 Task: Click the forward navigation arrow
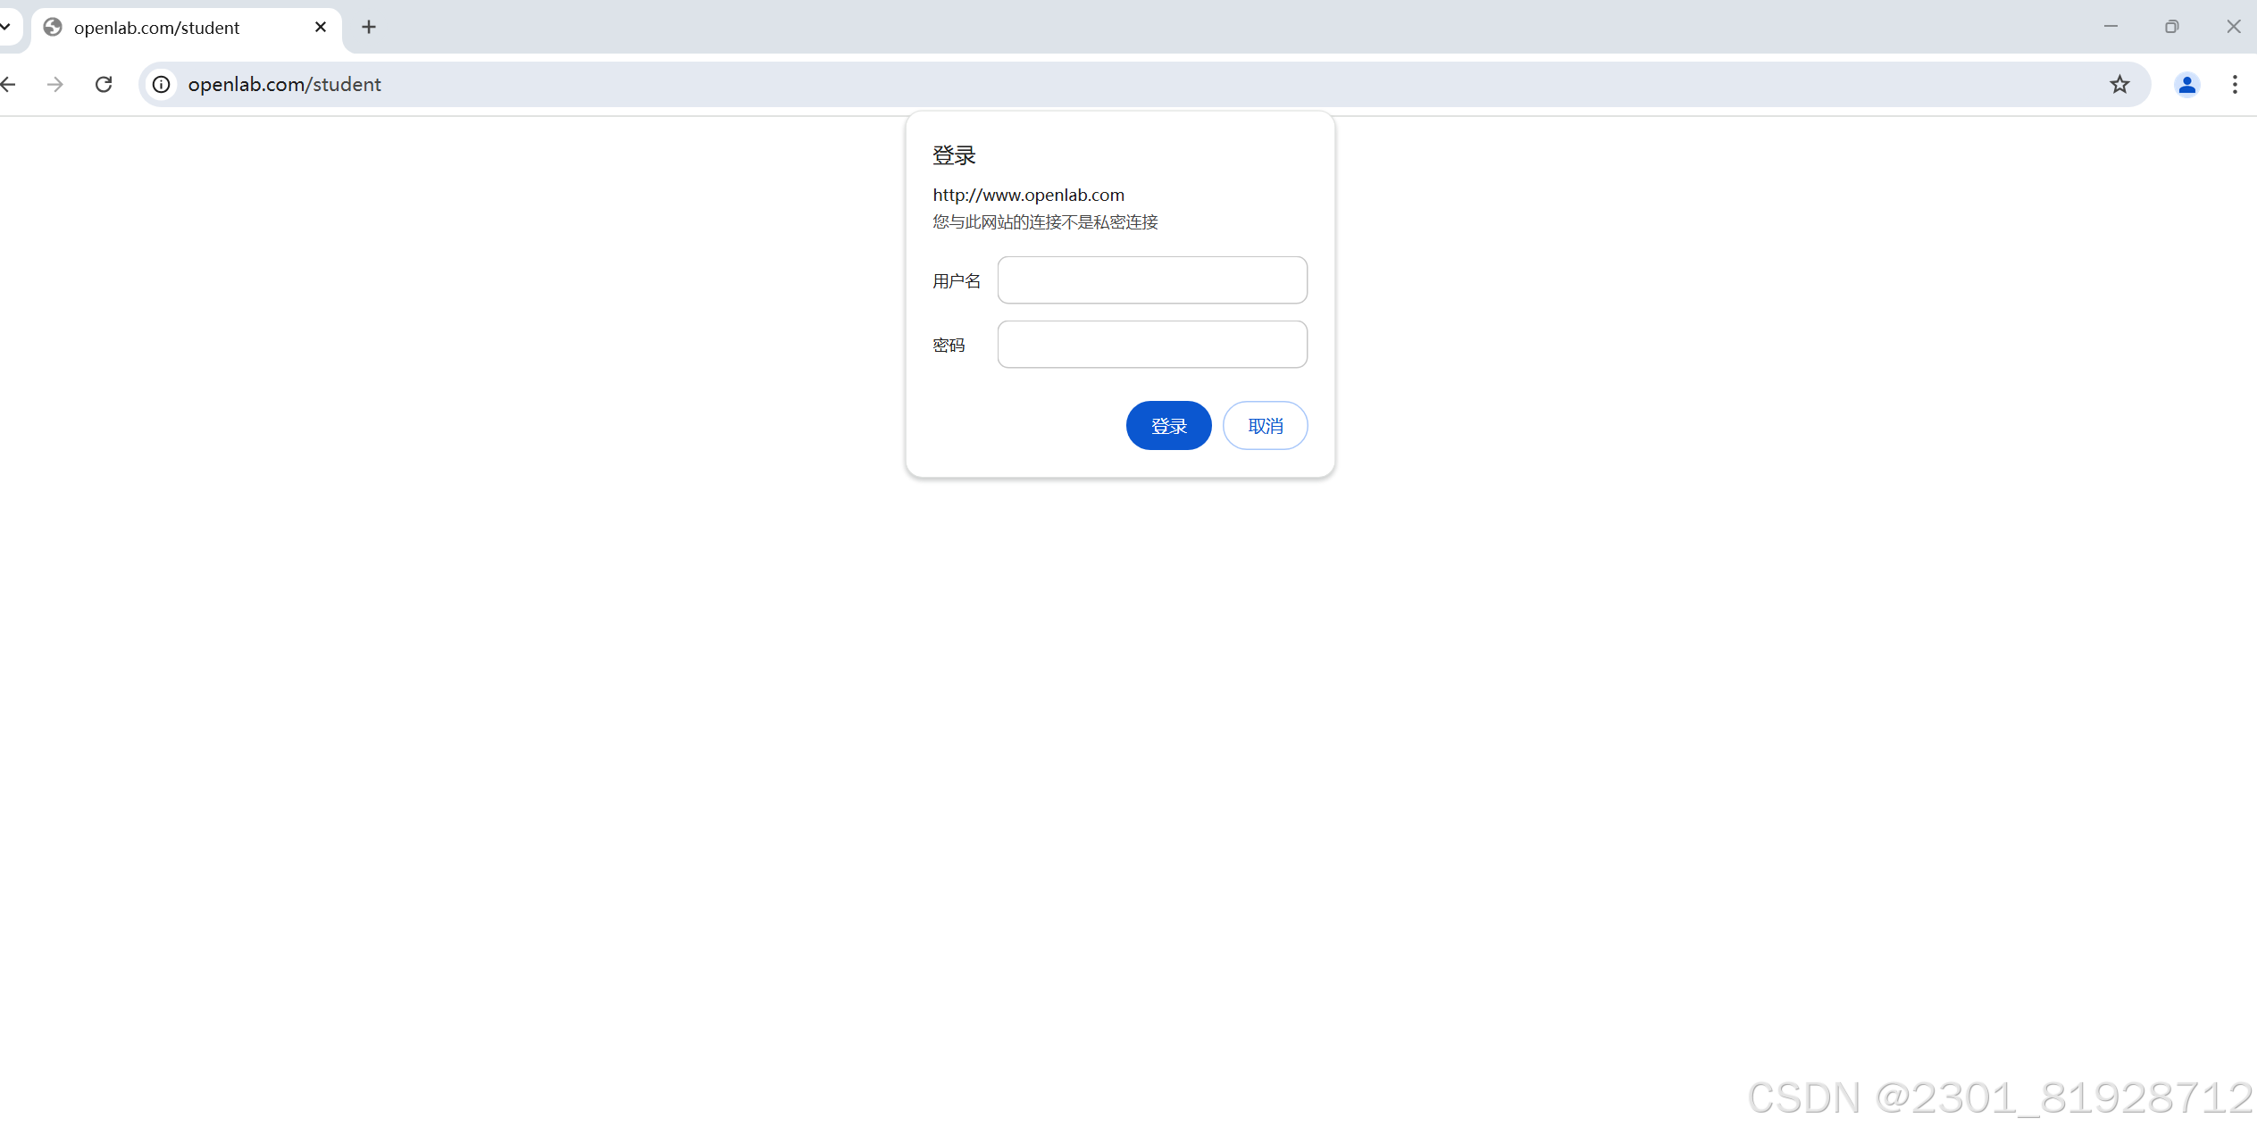[55, 84]
